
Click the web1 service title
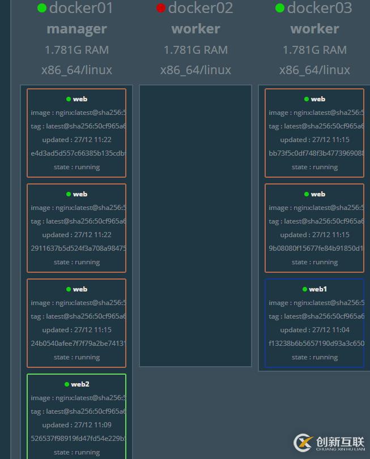tap(318, 289)
